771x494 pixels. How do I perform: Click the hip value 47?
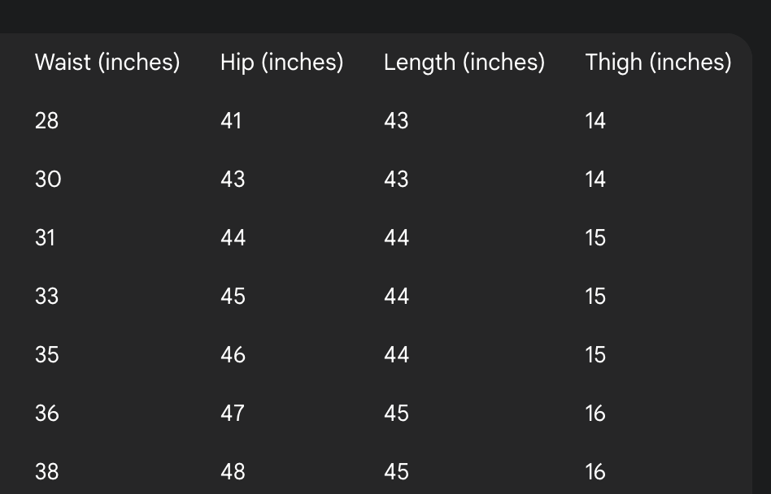point(232,413)
